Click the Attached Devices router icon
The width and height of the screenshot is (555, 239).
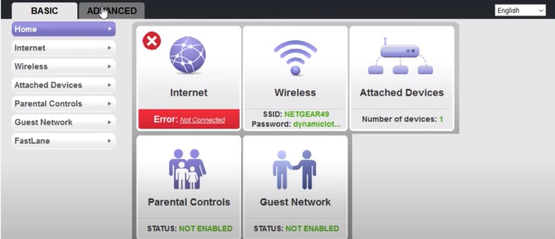(400, 56)
